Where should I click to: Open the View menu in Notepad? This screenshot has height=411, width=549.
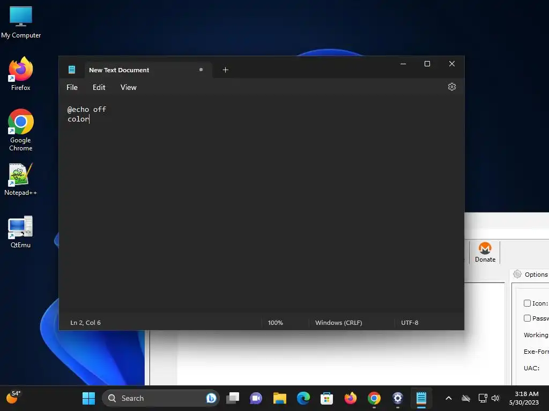129,87
